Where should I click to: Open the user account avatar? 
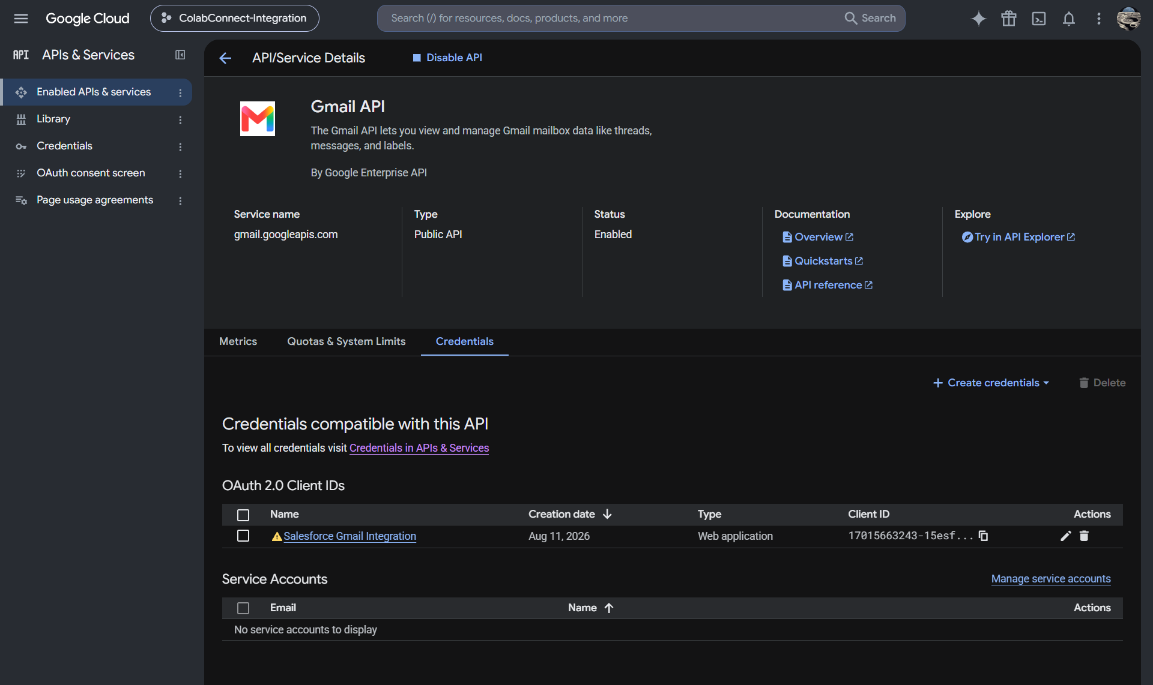pyautogui.click(x=1129, y=19)
